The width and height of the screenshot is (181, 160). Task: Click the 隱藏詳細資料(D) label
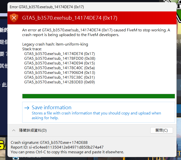click(33, 130)
